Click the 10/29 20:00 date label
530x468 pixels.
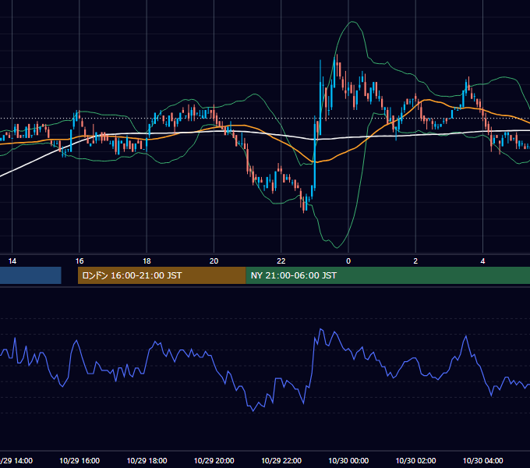pyautogui.click(x=214, y=460)
